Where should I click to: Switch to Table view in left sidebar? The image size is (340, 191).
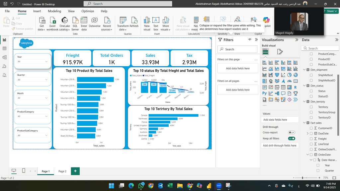tap(5, 48)
